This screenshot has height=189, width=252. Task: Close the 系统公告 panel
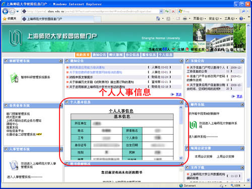[x=242, y=61]
